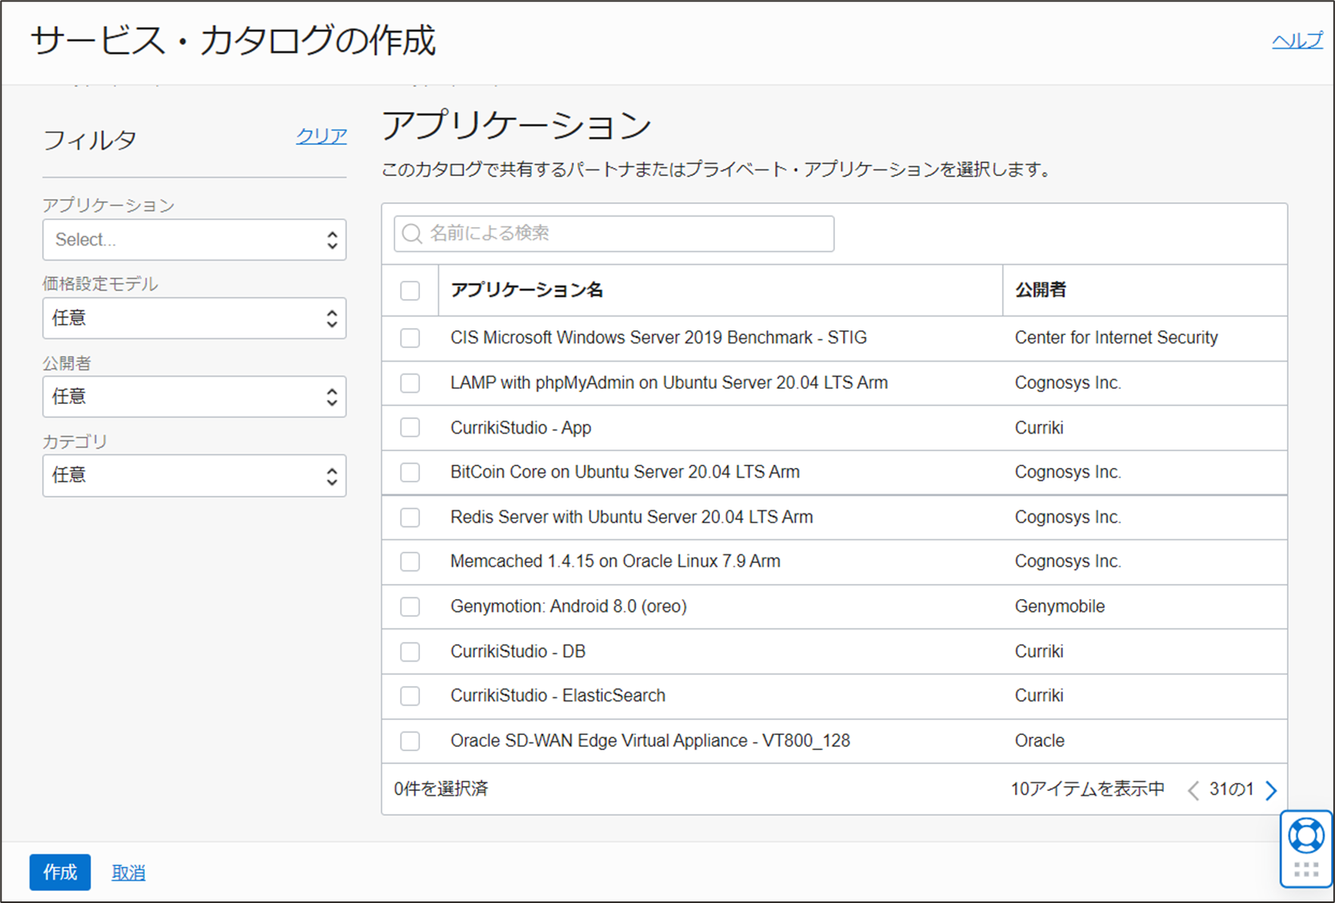Click BitCoin Core on Ubuntu Server 20.04 LTS Arm
This screenshot has height=903, width=1335.
pyautogui.click(x=625, y=473)
